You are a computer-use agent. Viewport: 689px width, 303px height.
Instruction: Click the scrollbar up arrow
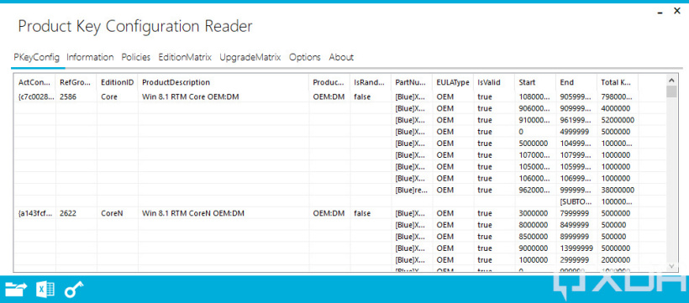click(x=671, y=81)
